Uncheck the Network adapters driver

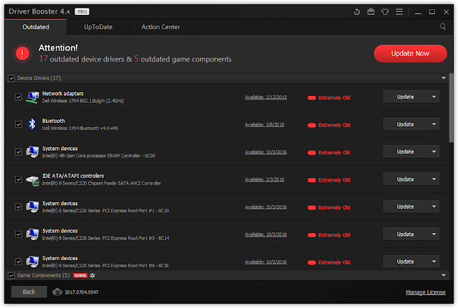pyautogui.click(x=19, y=97)
